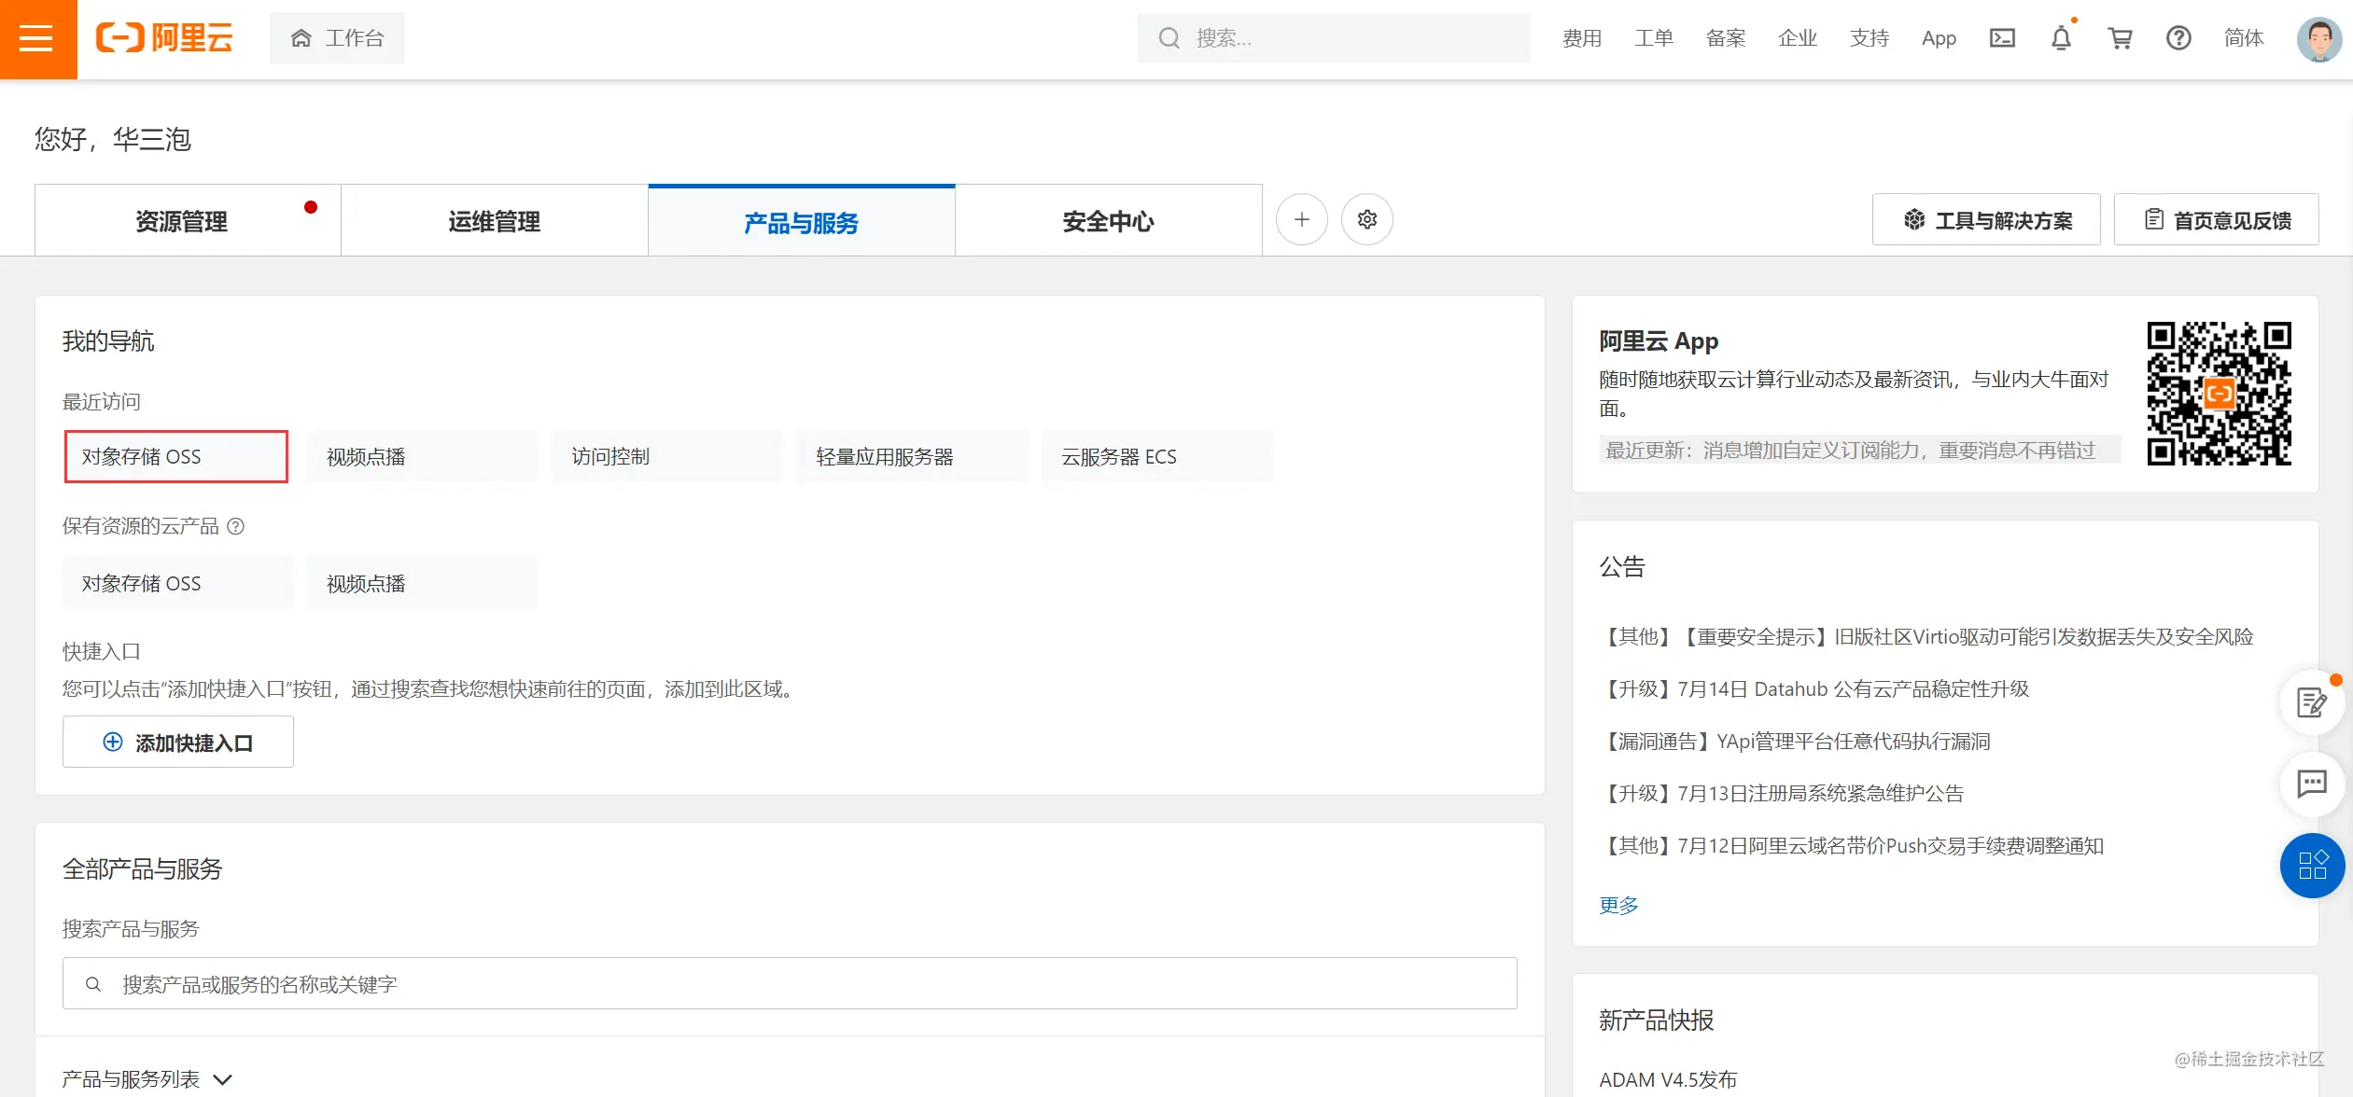Open the floating edit note icon
The width and height of the screenshot is (2353, 1097).
pyautogui.click(x=2312, y=702)
